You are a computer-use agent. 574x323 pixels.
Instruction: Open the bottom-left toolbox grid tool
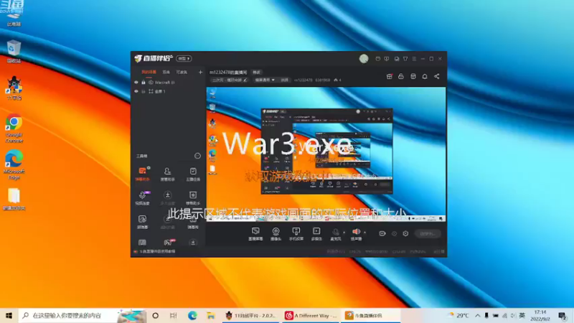pyautogui.click(x=142, y=243)
